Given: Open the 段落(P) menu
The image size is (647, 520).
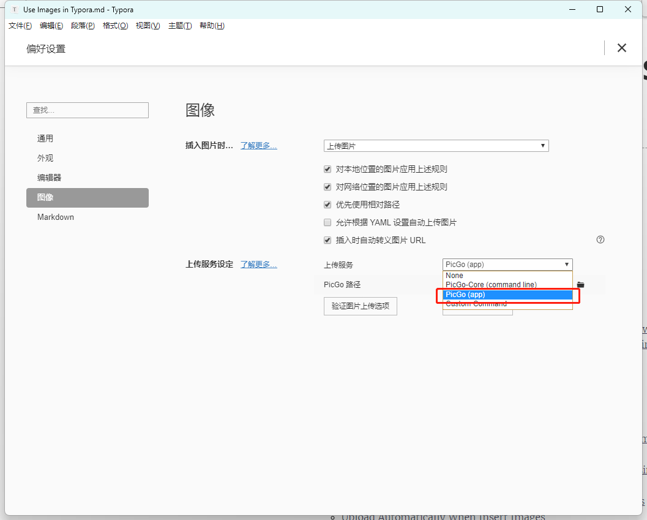Looking at the screenshot, I should [x=83, y=26].
